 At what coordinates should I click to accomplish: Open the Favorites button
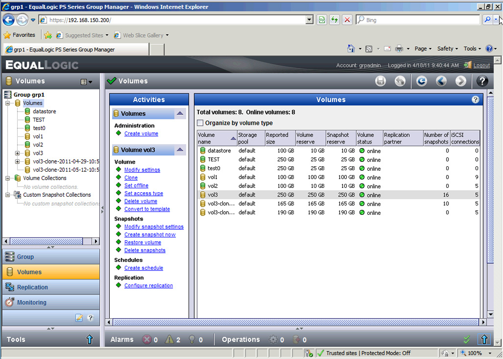pyautogui.click(x=19, y=35)
